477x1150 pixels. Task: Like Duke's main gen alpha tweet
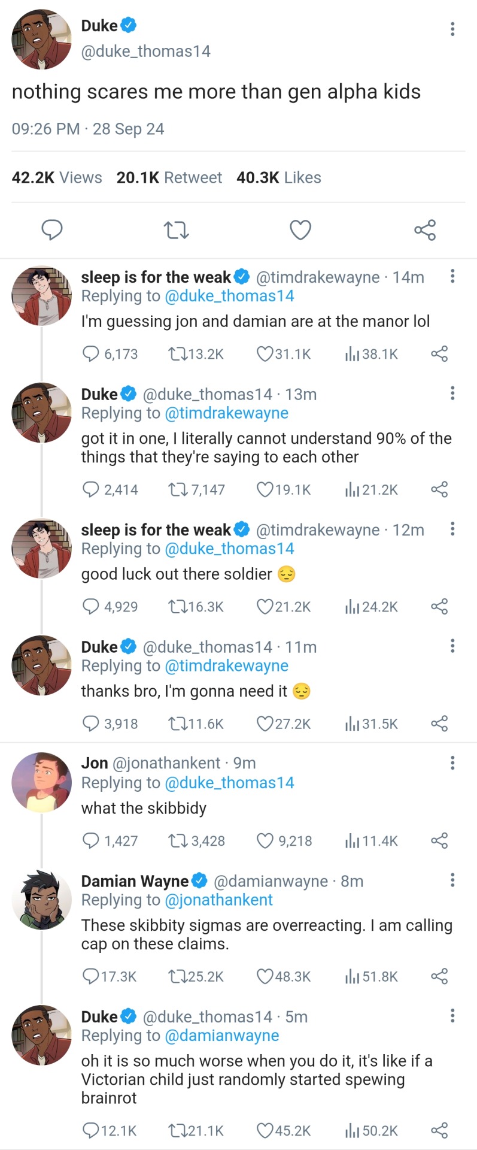coord(300,230)
